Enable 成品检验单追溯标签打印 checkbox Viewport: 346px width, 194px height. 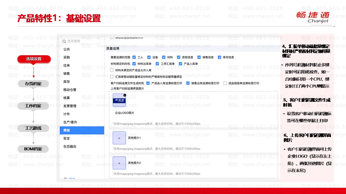click(x=225, y=83)
